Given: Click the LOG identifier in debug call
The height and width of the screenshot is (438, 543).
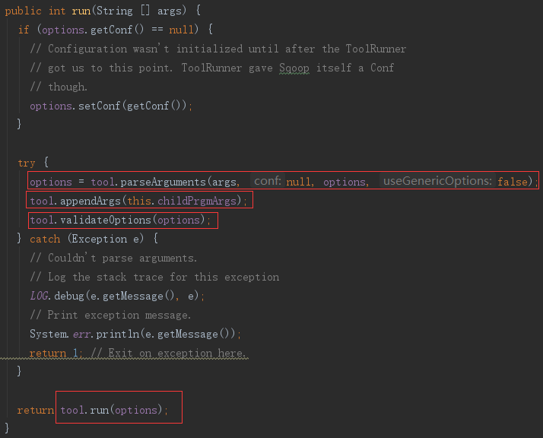Looking at the screenshot, I should tap(39, 296).
